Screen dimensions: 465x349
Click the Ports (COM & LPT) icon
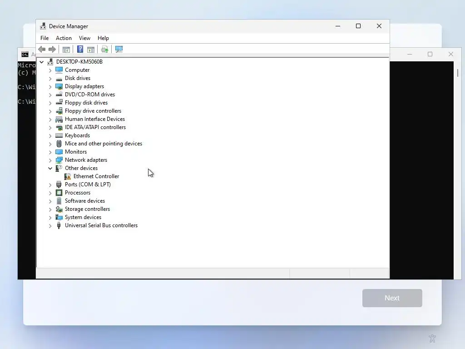pyautogui.click(x=59, y=184)
